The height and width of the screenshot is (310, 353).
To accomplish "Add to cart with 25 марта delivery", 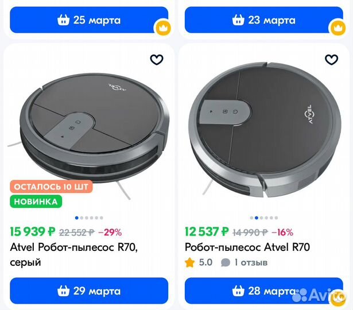I will pos(89,20).
